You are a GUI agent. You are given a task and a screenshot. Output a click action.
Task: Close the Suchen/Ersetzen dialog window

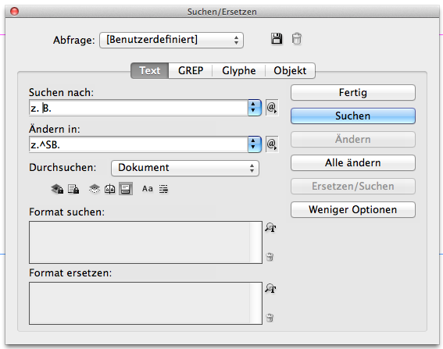pos(14,12)
